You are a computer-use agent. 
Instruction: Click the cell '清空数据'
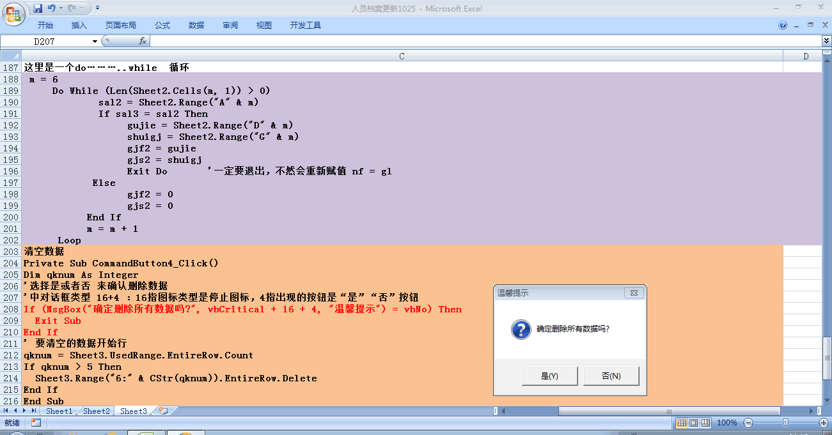[x=402, y=252]
